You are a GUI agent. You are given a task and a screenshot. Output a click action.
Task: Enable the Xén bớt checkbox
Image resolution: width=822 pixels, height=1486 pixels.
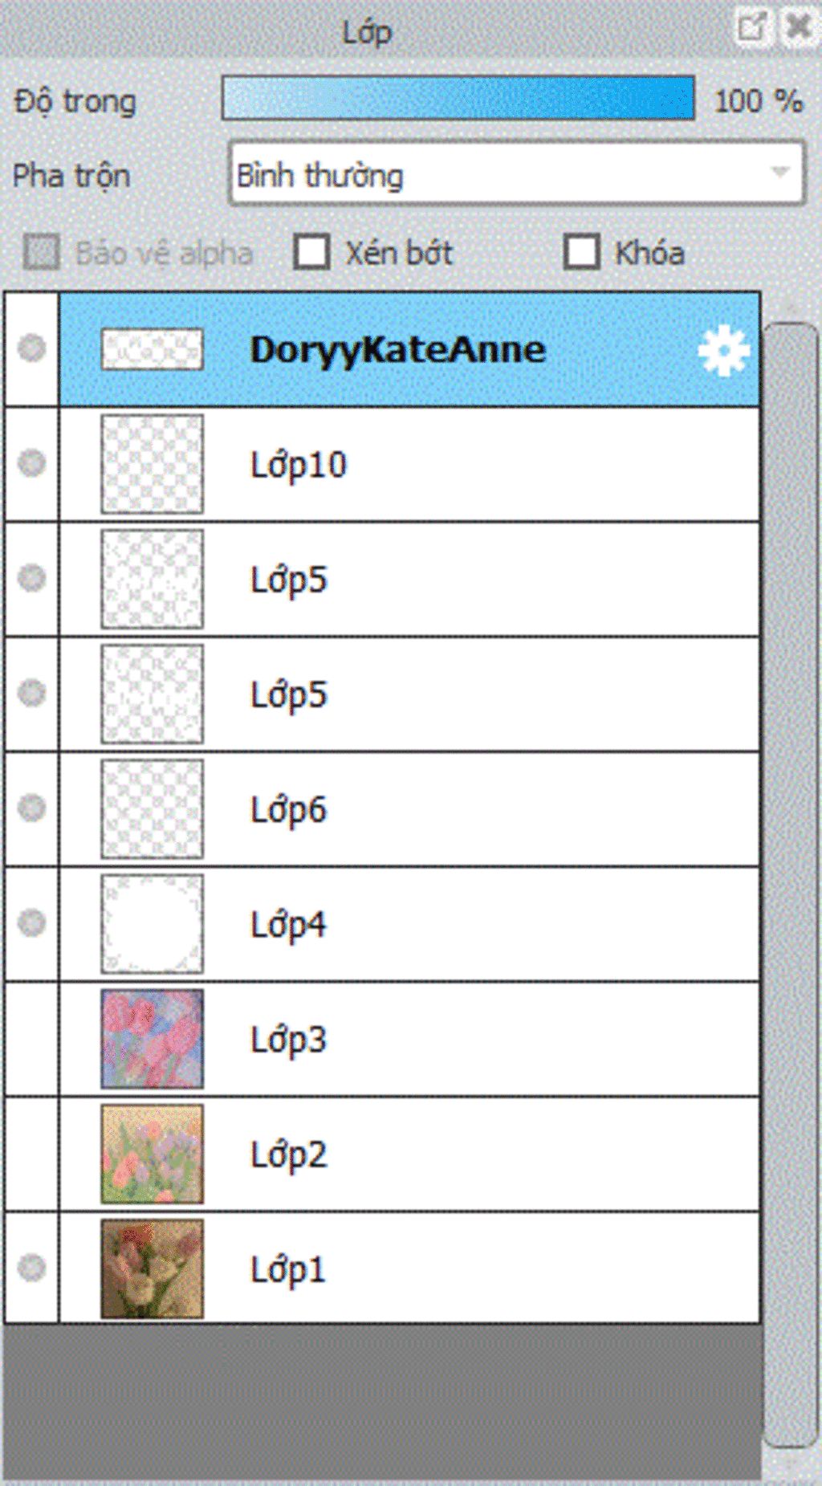pyautogui.click(x=311, y=252)
